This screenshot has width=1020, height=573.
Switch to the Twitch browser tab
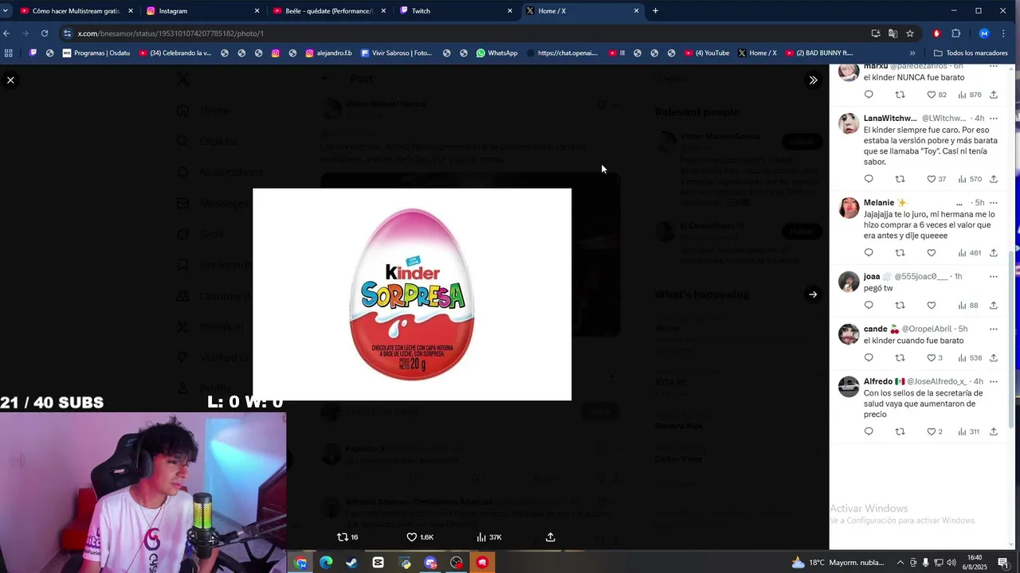pos(456,11)
